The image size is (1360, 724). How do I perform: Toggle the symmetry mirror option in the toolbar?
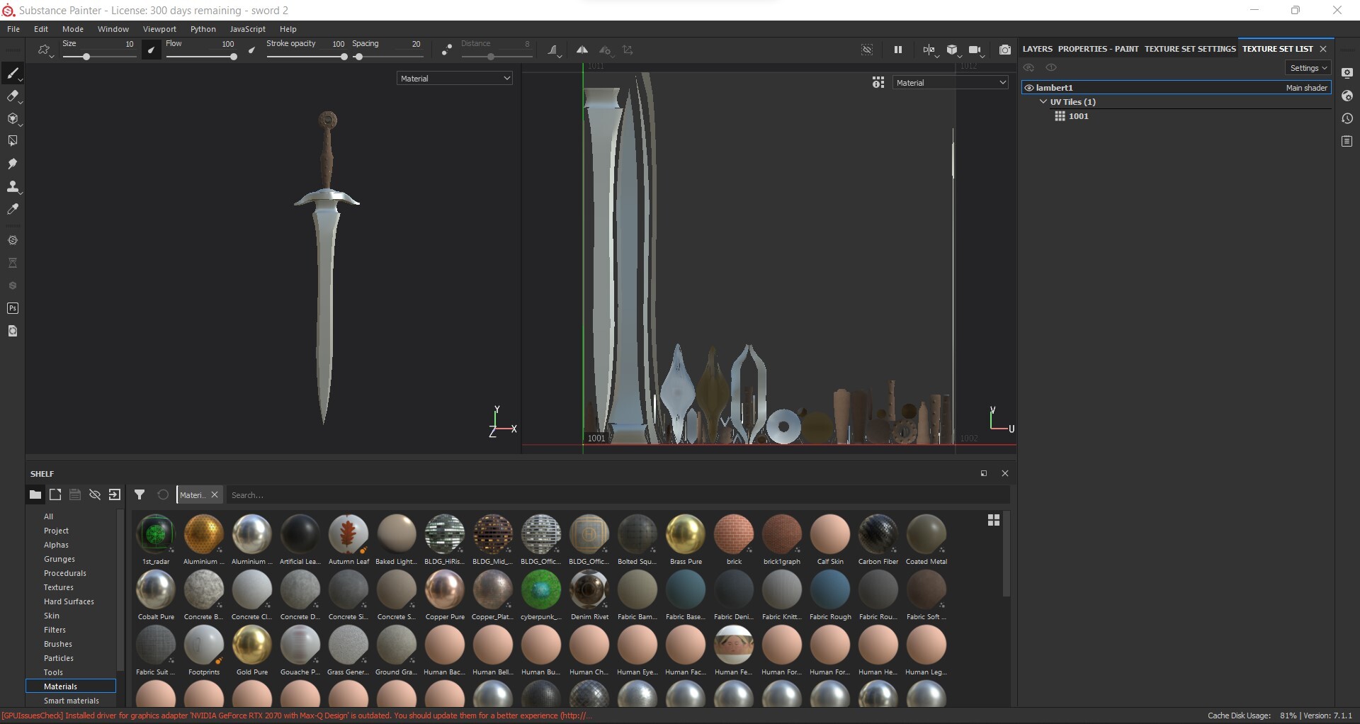(x=583, y=50)
